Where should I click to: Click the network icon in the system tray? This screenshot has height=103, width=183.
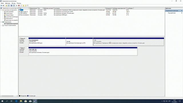pyautogui.click(x=164, y=101)
